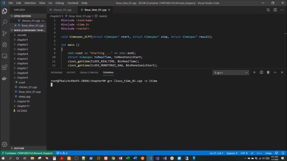Click chapter9 breadcrumb in editor path

(x=55, y=16)
